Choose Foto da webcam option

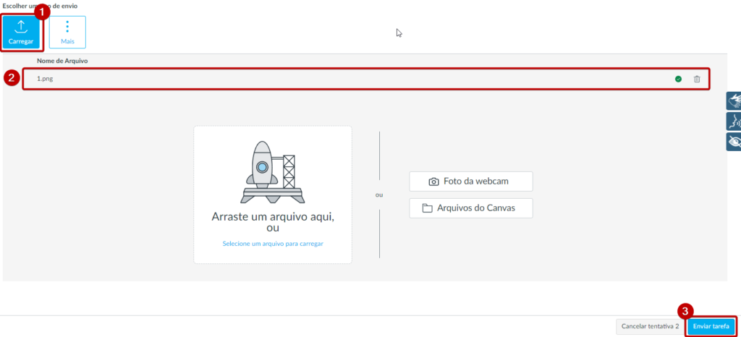click(470, 182)
